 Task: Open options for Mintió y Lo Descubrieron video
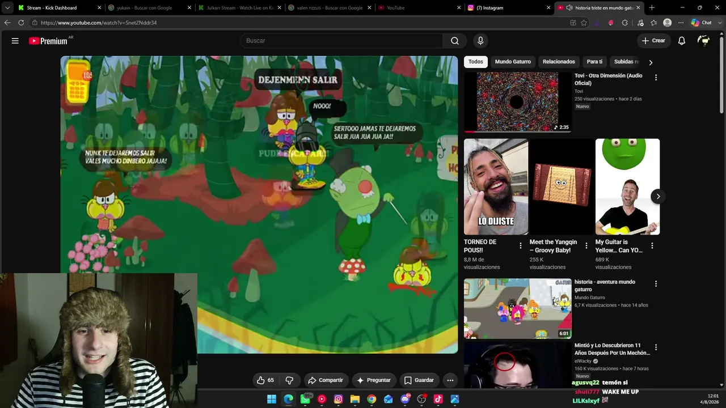pos(656,347)
